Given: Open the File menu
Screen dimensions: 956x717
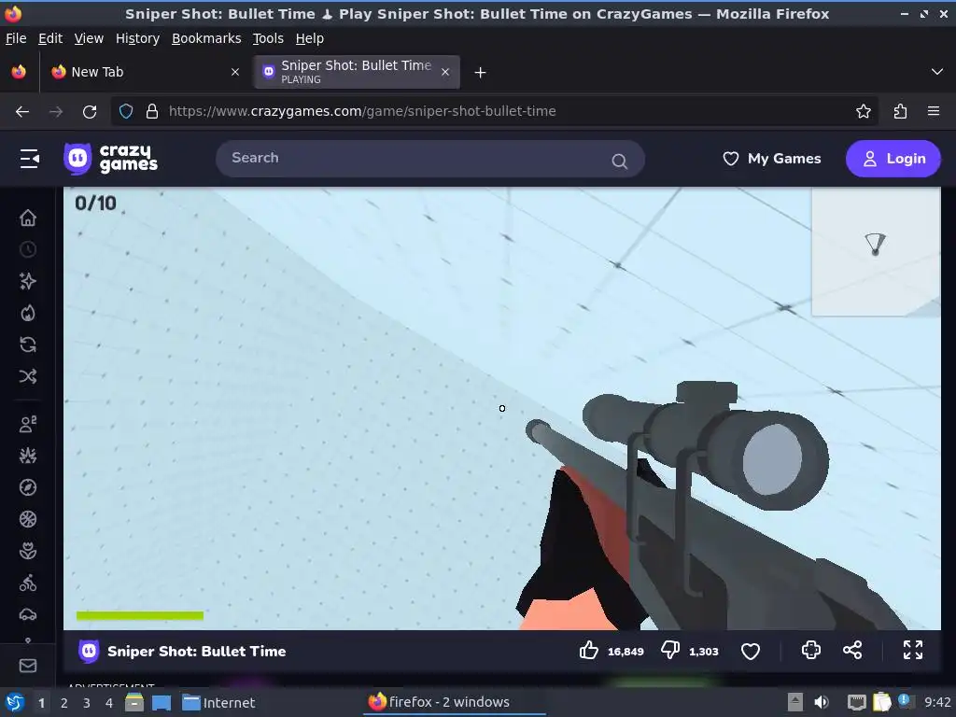Looking at the screenshot, I should pyautogui.click(x=16, y=38).
